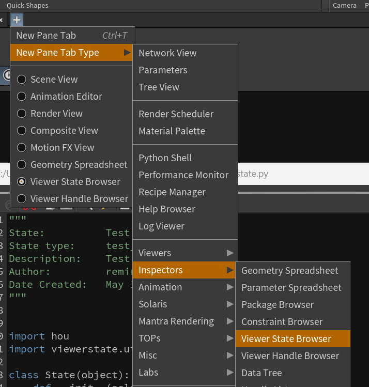Choose Parameter Spreadsheet in Inspectors submenu
This screenshot has height=387, width=369.
293,287
